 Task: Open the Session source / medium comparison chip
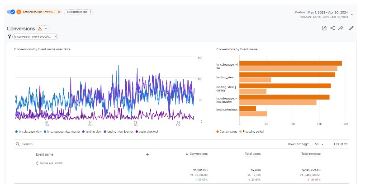tap(38, 12)
